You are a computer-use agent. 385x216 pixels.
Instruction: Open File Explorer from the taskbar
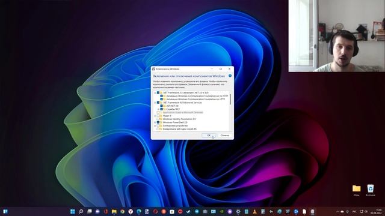click(114, 211)
